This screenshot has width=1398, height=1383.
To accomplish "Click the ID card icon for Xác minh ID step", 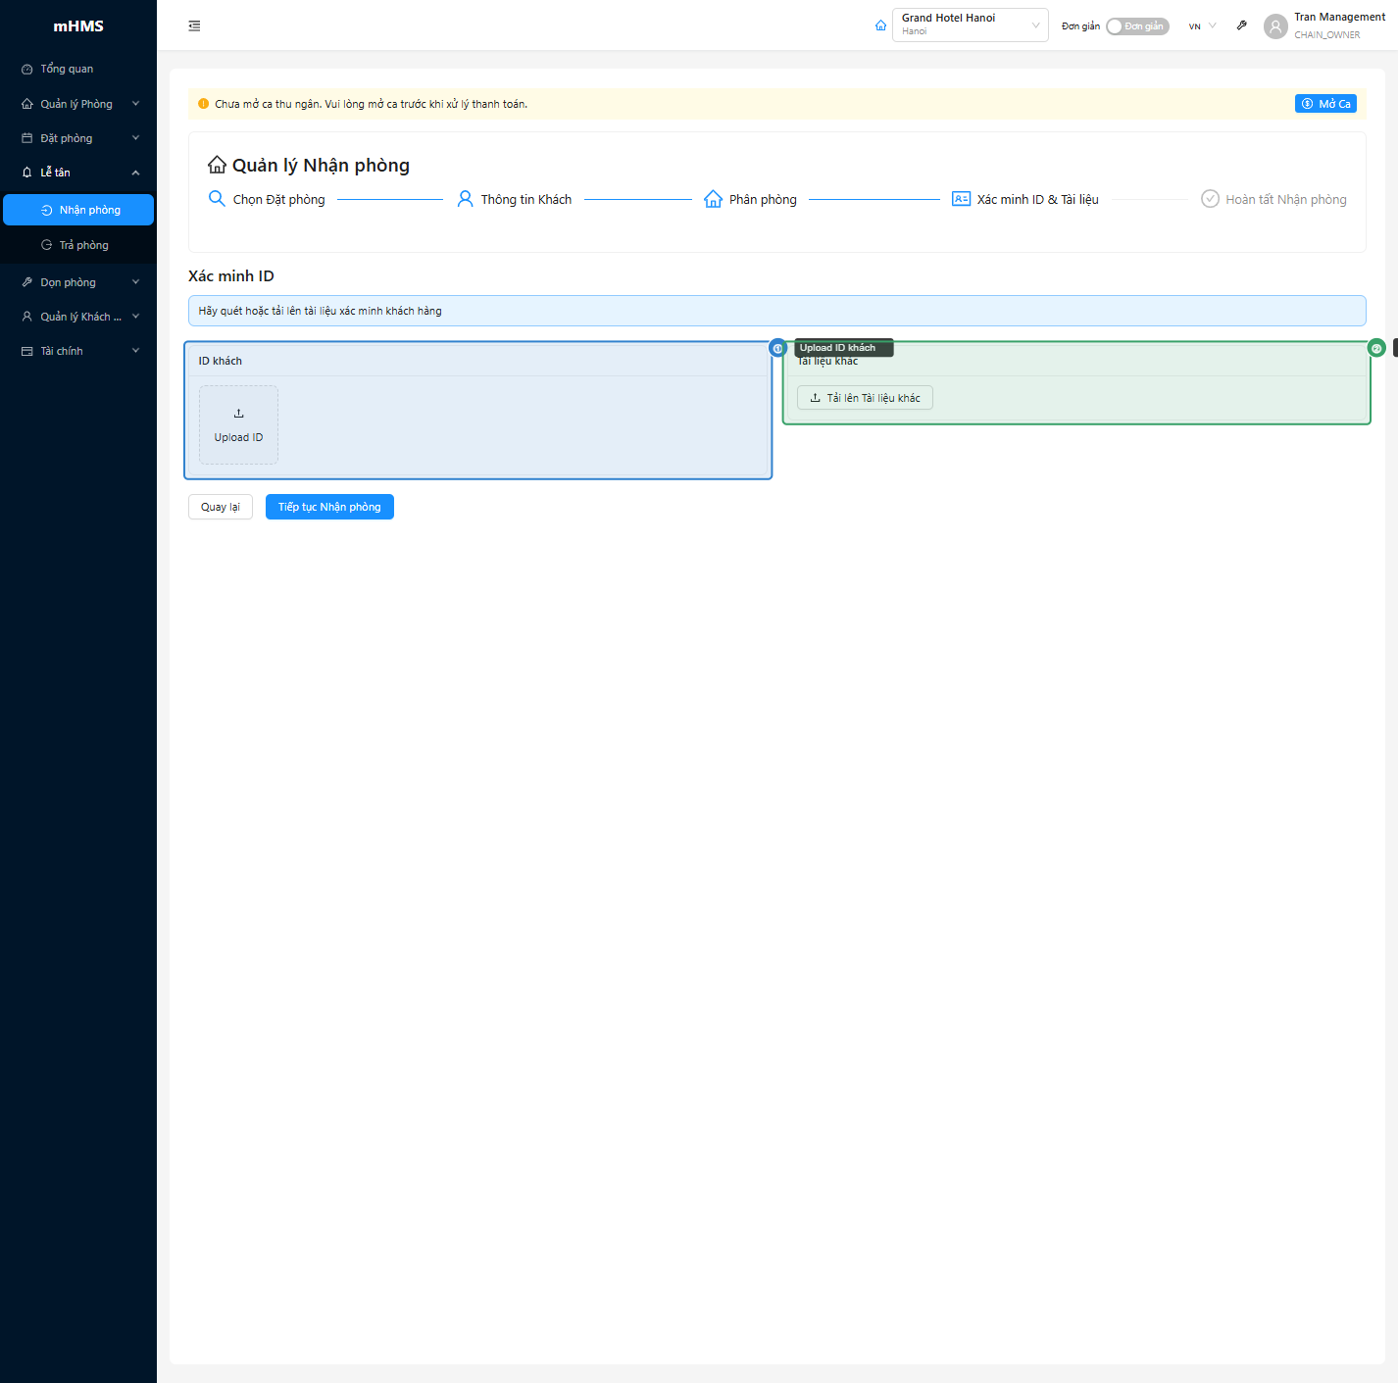I will pyautogui.click(x=961, y=199).
